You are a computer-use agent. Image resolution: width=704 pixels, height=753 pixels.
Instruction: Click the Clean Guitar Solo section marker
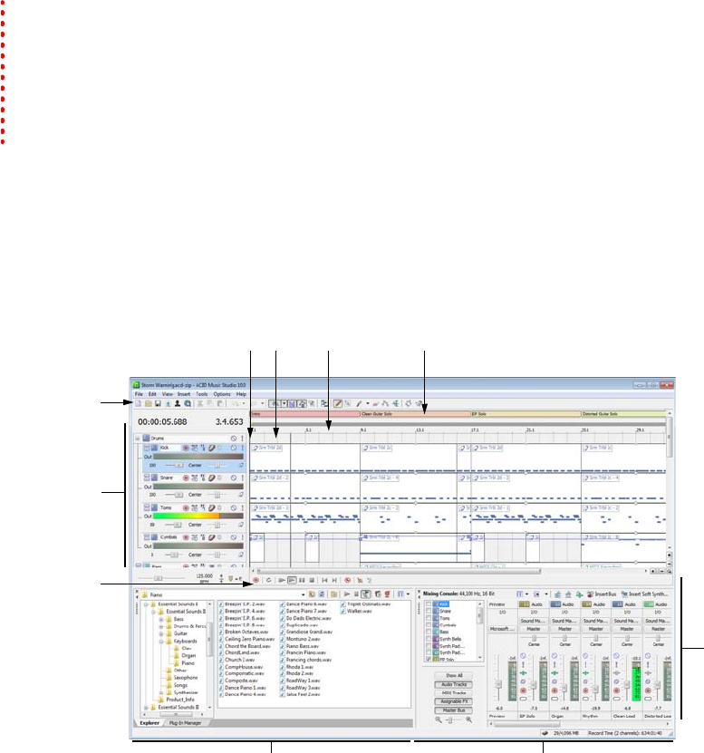[415, 414]
